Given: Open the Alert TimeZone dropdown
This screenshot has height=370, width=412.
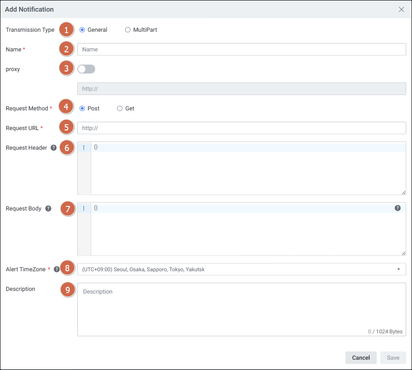Looking at the screenshot, I should click(x=241, y=269).
